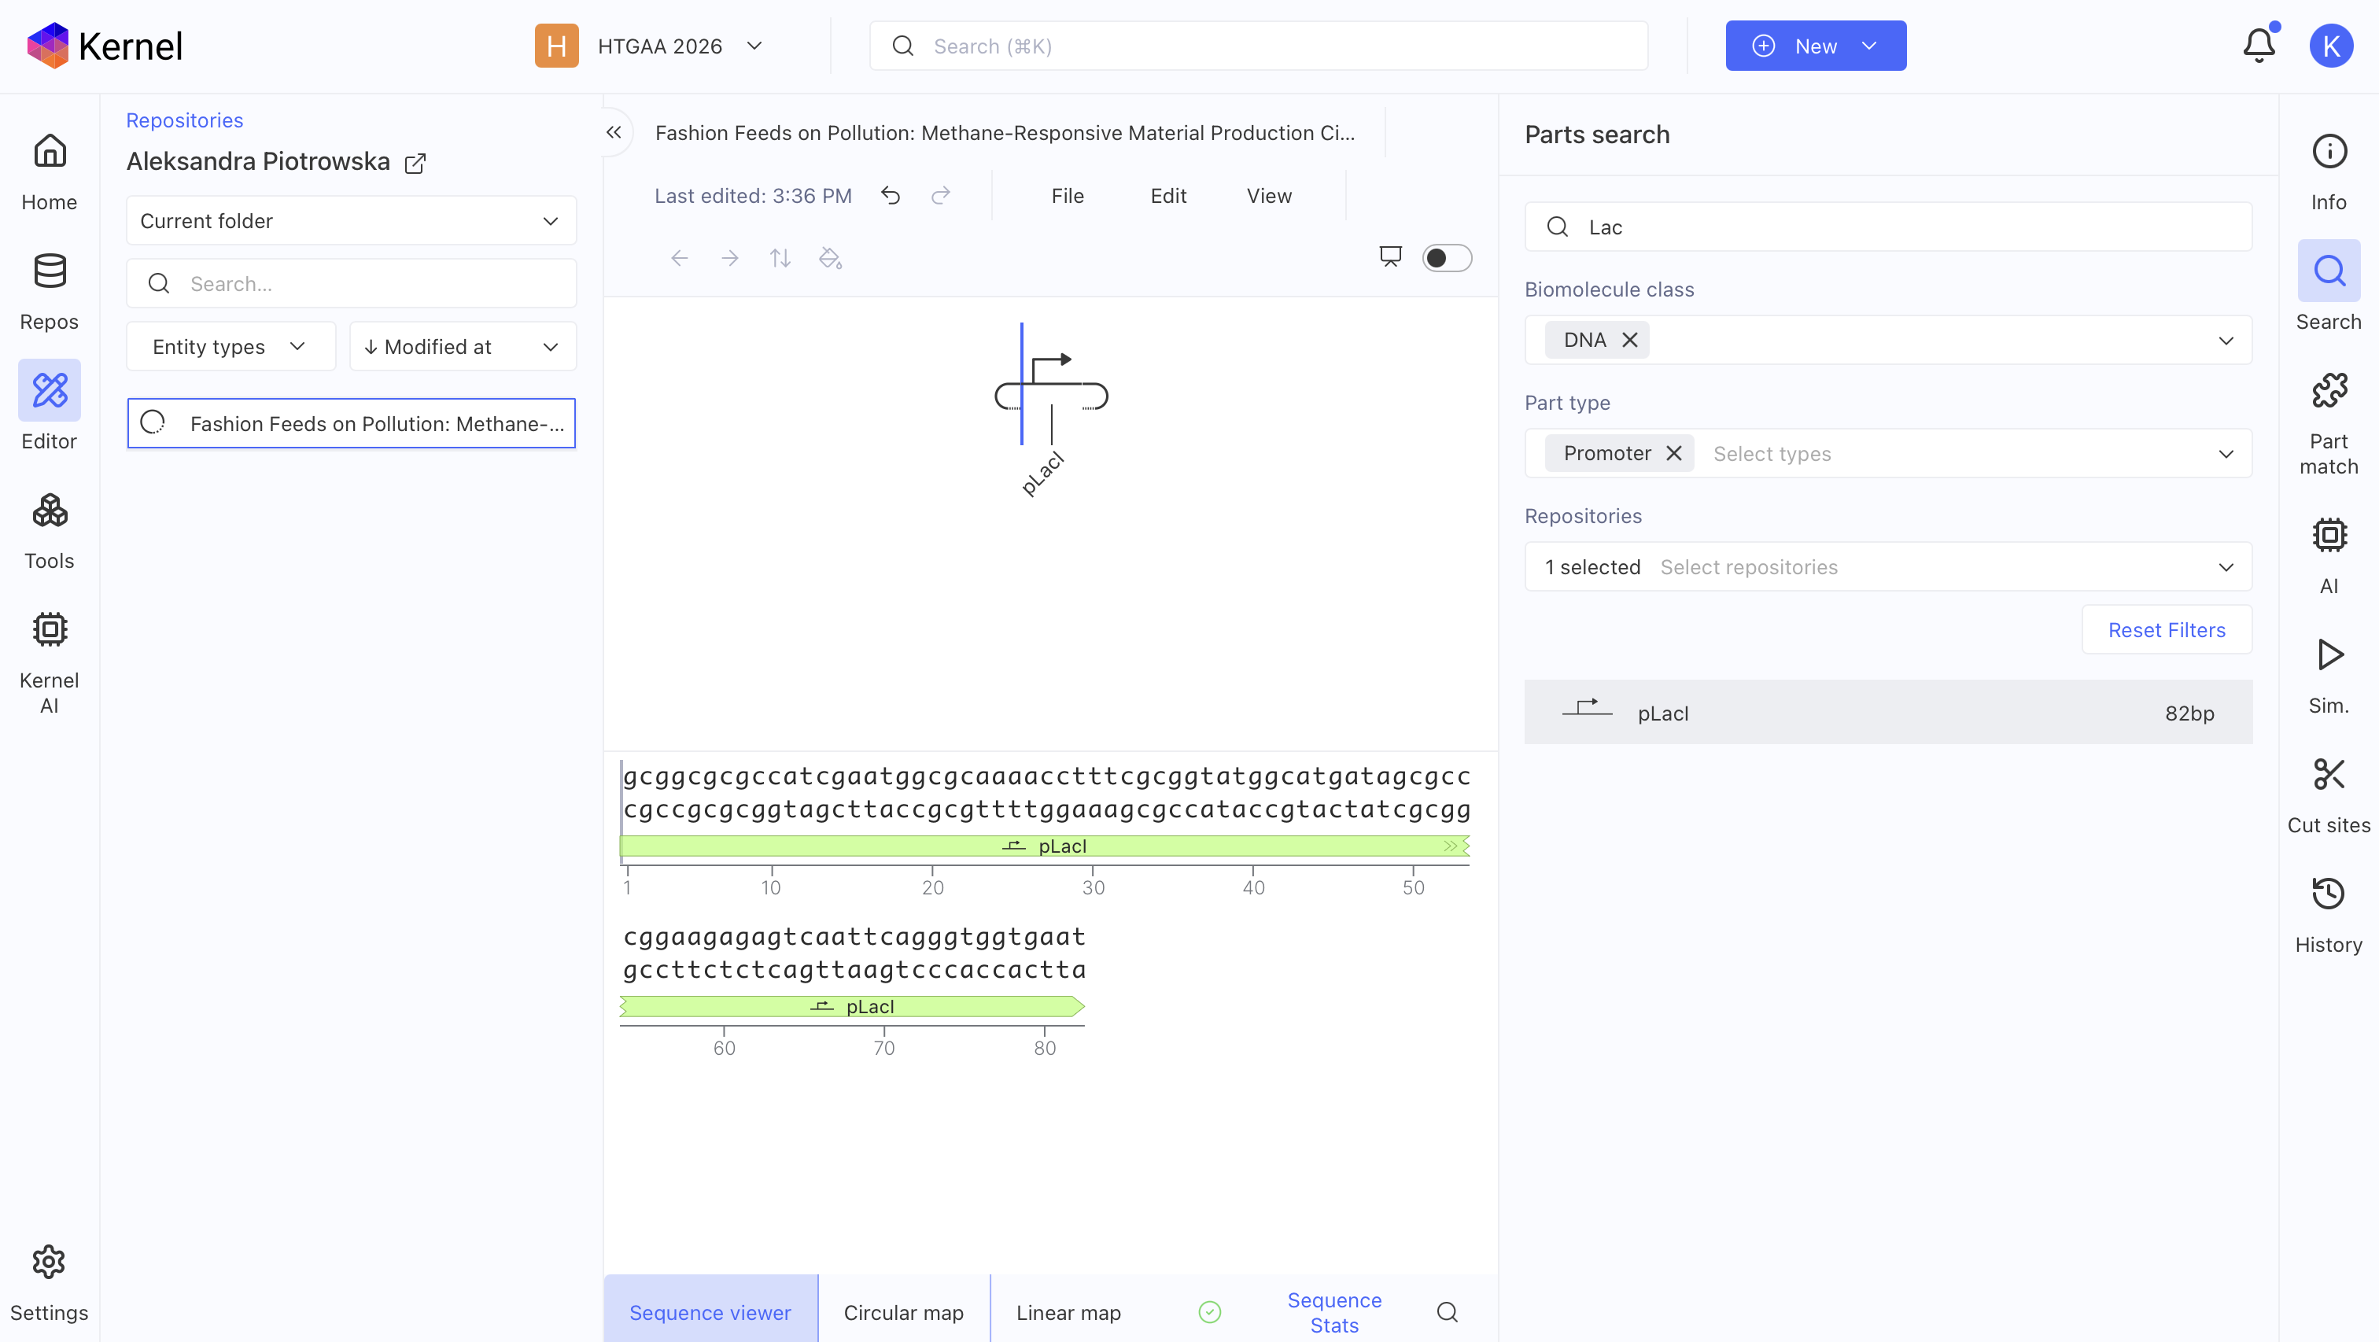This screenshot has width=2379, height=1342.
Task: Click Reset Filters button
Action: [2167, 630]
